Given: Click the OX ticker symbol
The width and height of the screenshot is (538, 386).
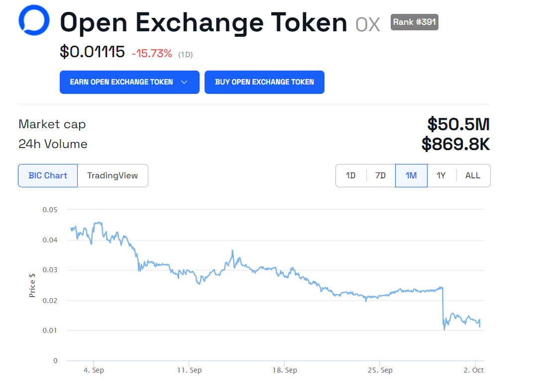Looking at the screenshot, I should tap(368, 24).
